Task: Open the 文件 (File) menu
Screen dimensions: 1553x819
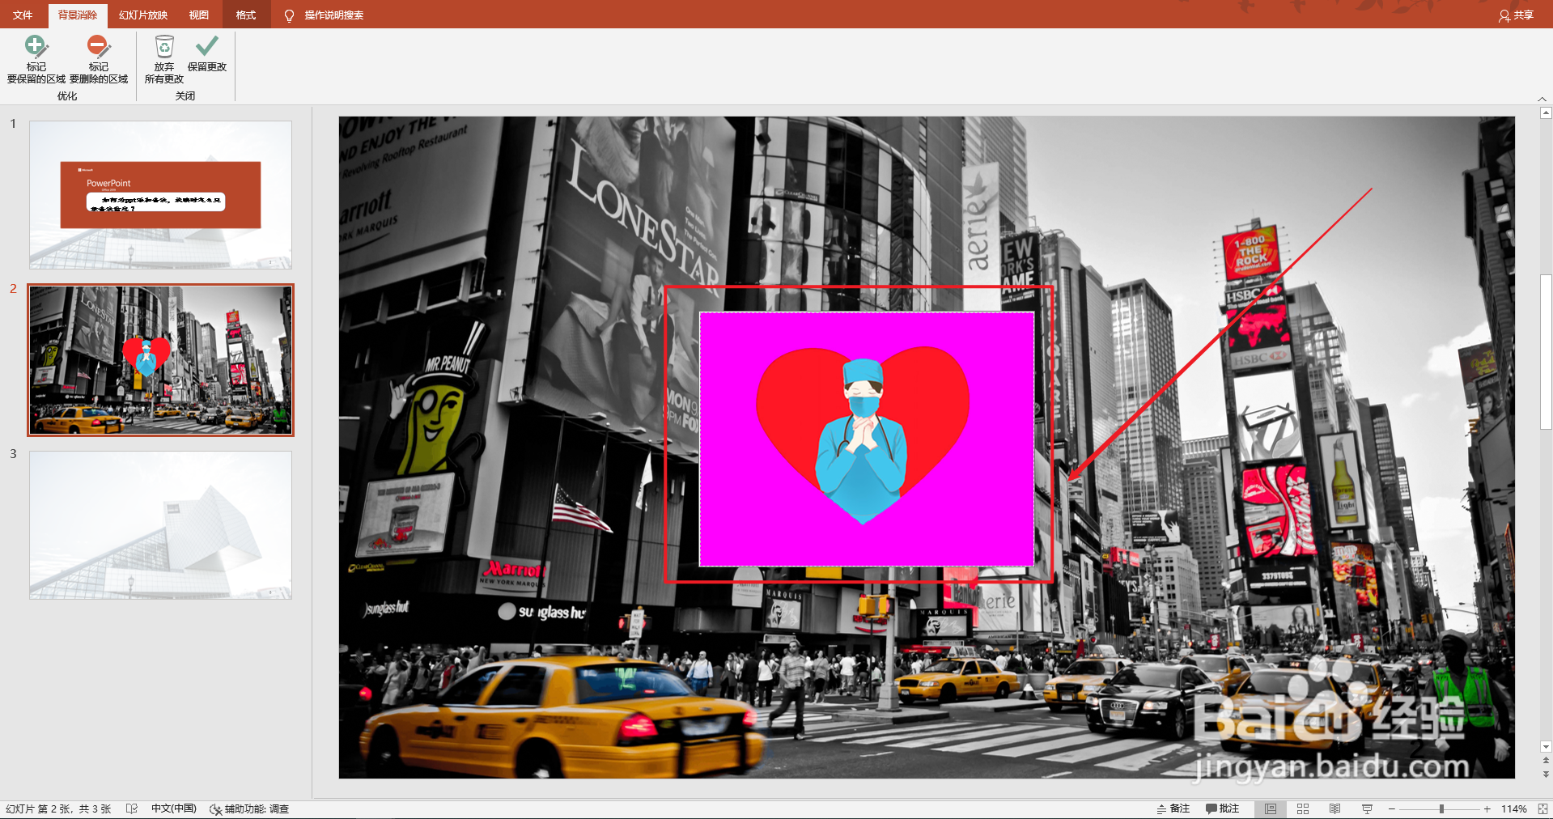Action: pyautogui.click(x=23, y=15)
